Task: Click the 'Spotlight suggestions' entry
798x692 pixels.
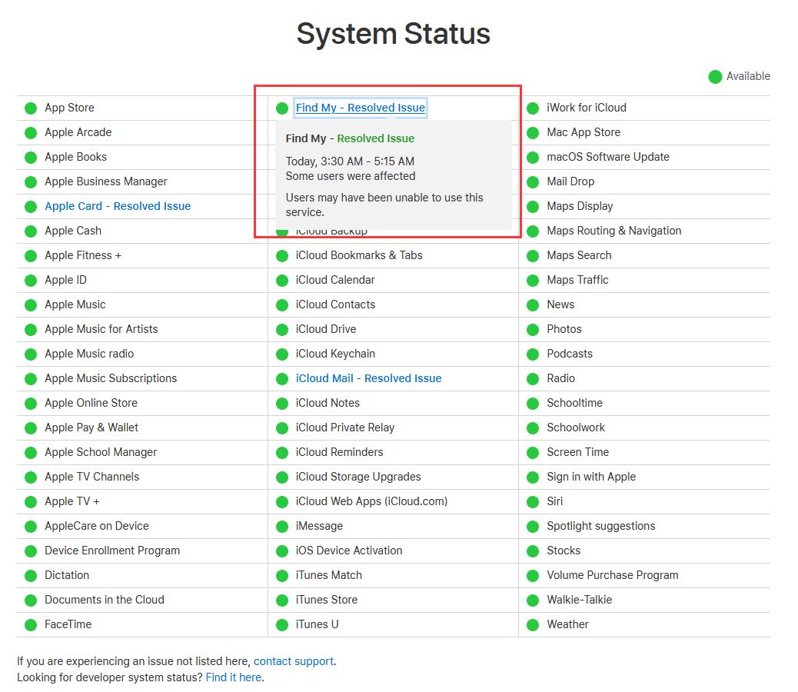Action: (601, 526)
